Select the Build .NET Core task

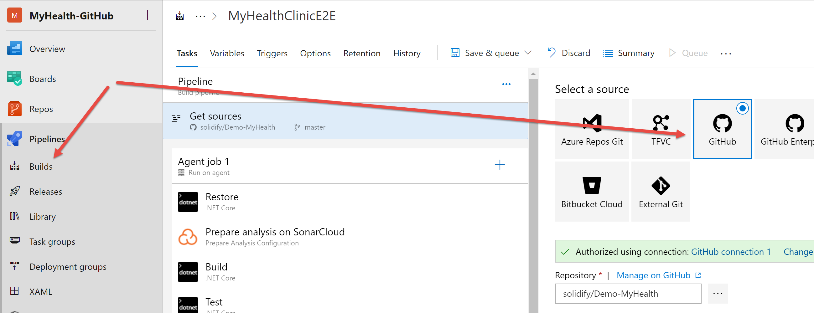[x=350, y=272]
